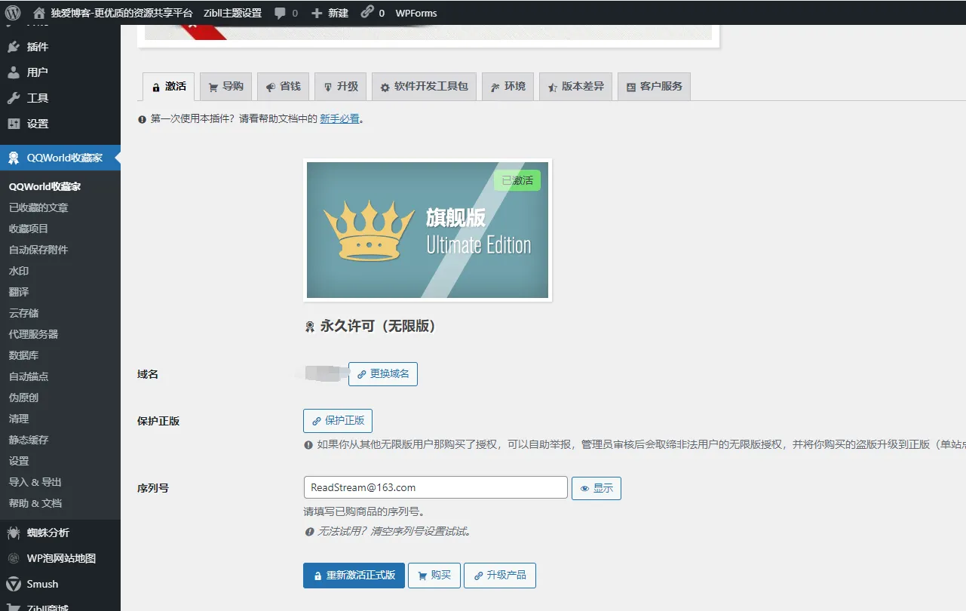Follow the 新手必看 documentation link
The width and height of the screenshot is (966, 611).
(x=340, y=118)
